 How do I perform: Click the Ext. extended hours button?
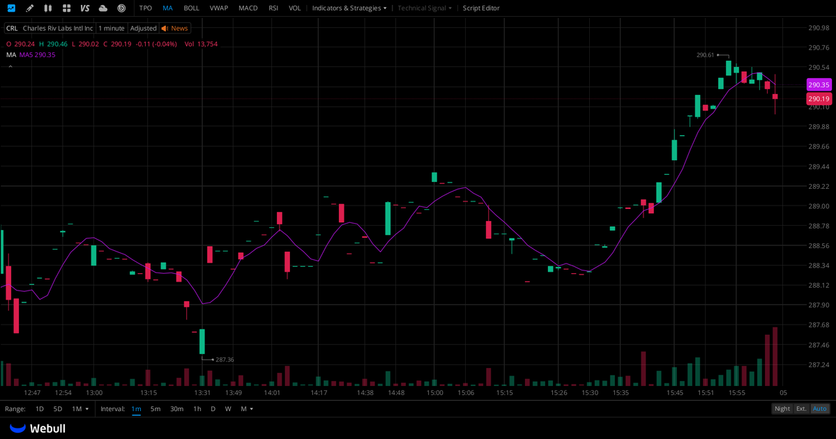coord(801,408)
